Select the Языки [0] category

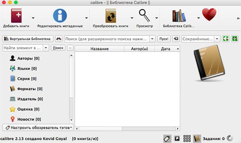23,69
